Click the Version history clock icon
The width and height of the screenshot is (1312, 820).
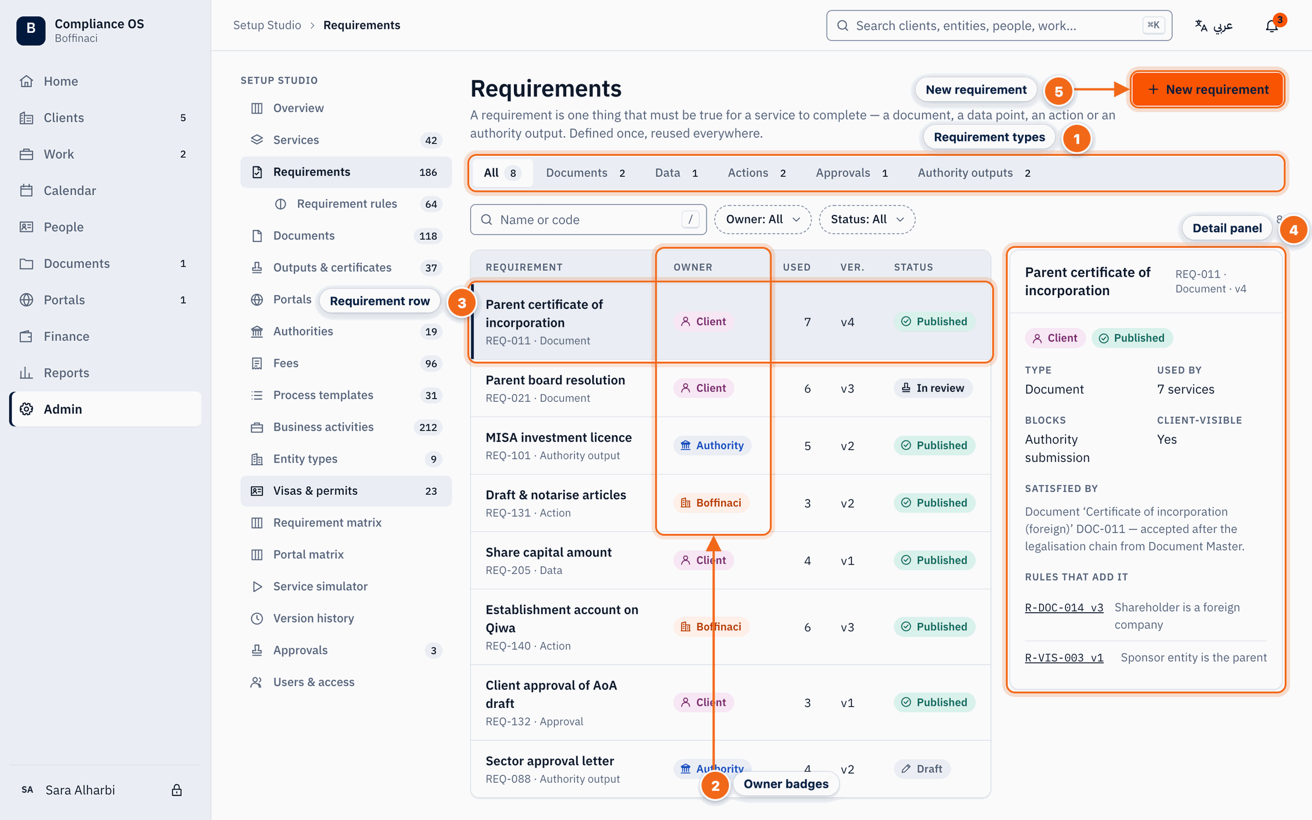(257, 618)
